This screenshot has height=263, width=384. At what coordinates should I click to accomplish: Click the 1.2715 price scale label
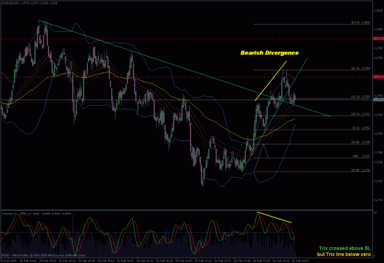378,200
